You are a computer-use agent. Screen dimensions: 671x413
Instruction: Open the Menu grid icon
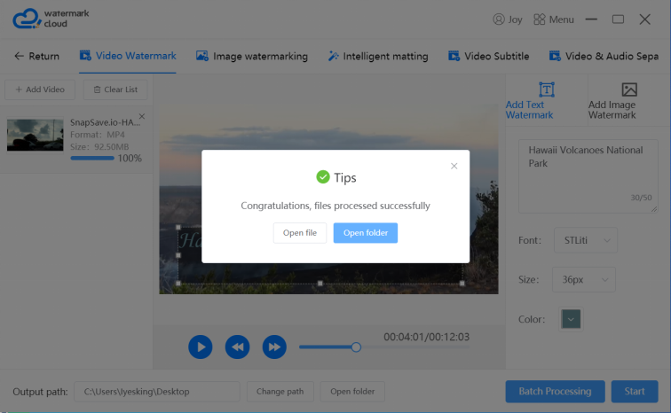pos(540,19)
